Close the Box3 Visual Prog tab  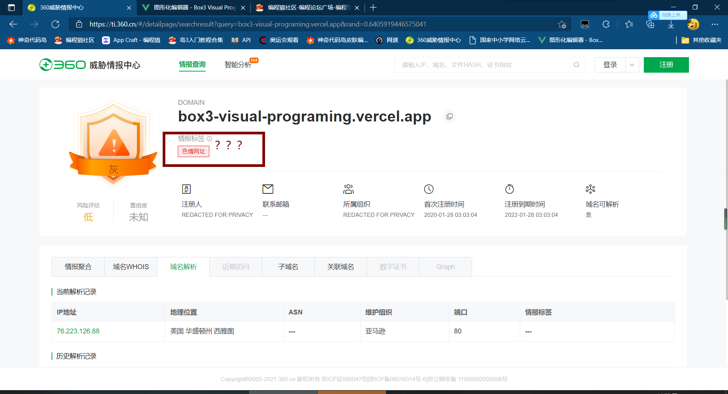pos(243,8)
